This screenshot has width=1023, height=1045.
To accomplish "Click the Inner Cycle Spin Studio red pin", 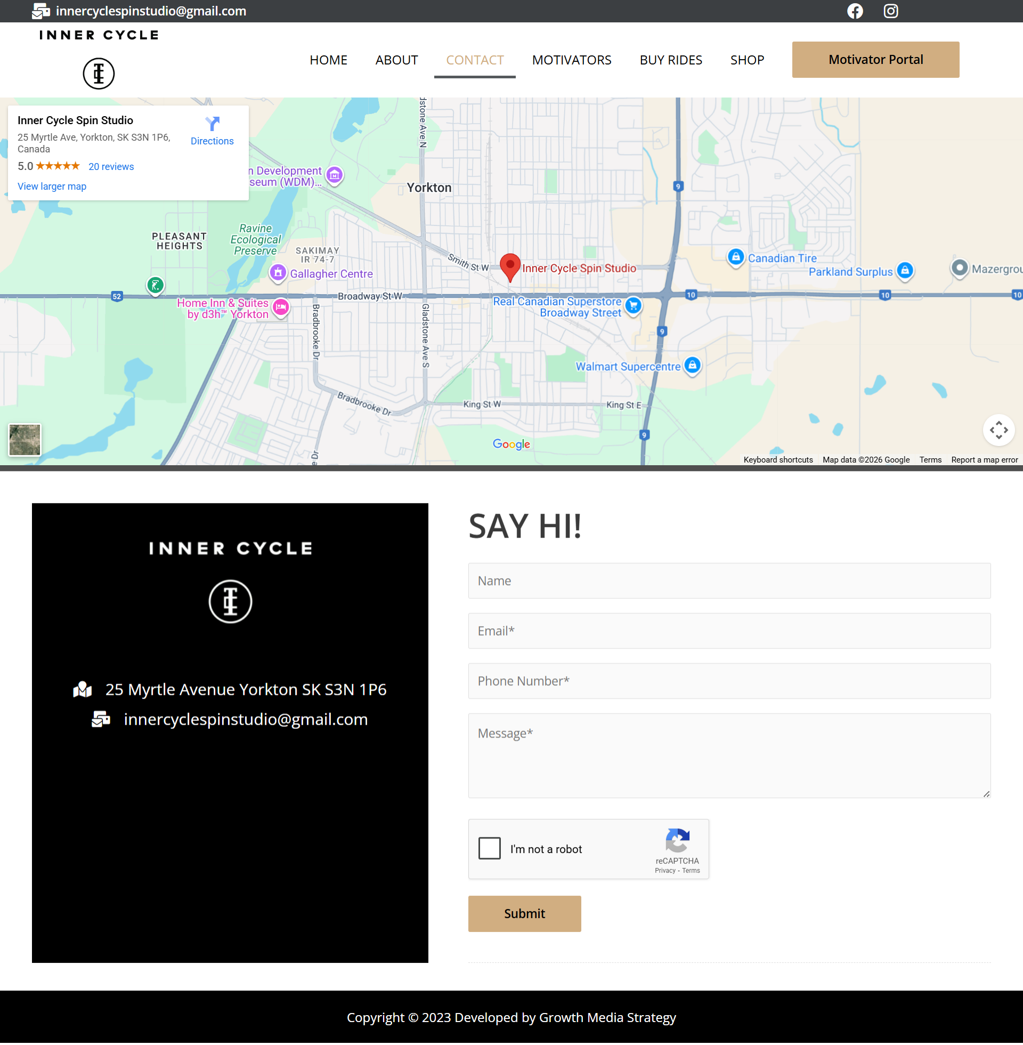I will [x=509, y=266].
